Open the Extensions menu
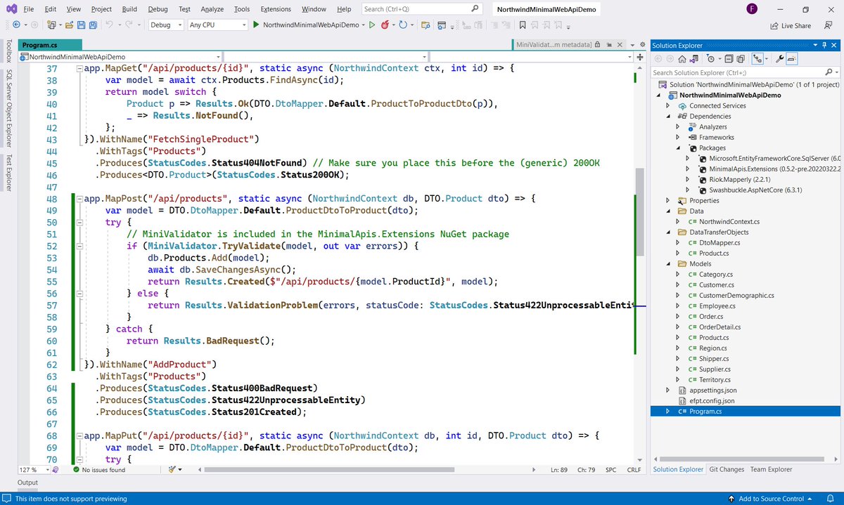 (x=276, y=9)
